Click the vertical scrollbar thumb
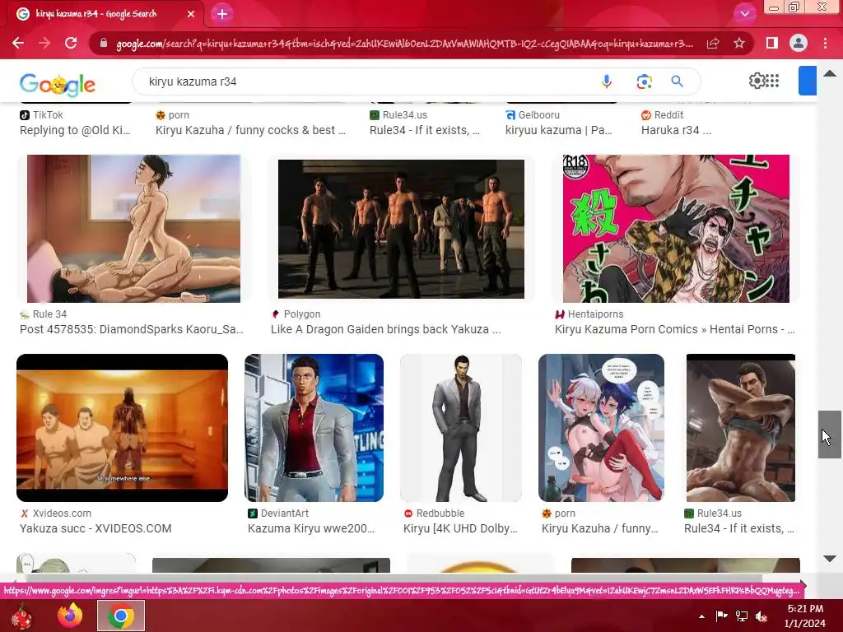The height and width of the screenshot is (632, 843). click(x=830, y=434)
